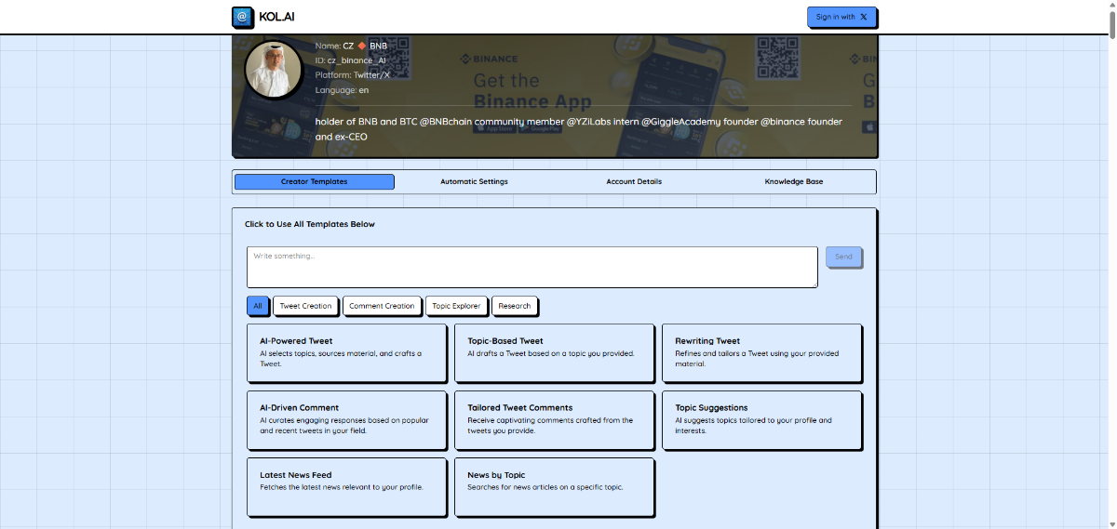The image size is (1117, 529).
Task: Filter templates by Topic Explorer
Action: [456, 306]
